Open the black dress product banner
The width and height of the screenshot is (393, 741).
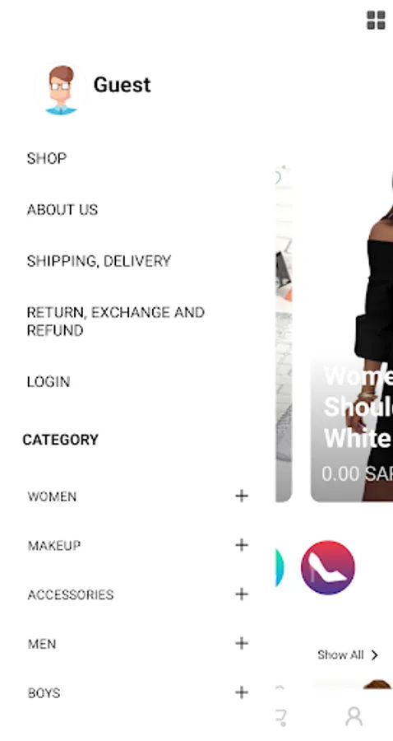tap(352, 333)
